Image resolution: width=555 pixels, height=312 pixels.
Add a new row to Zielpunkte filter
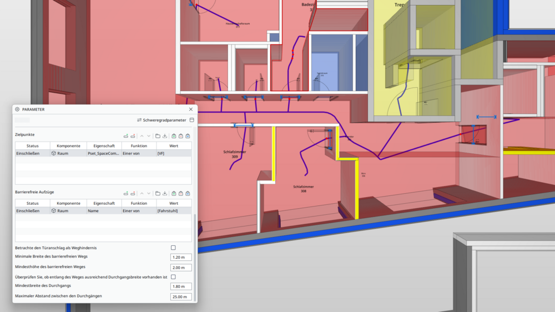click(x=126, y=135)
